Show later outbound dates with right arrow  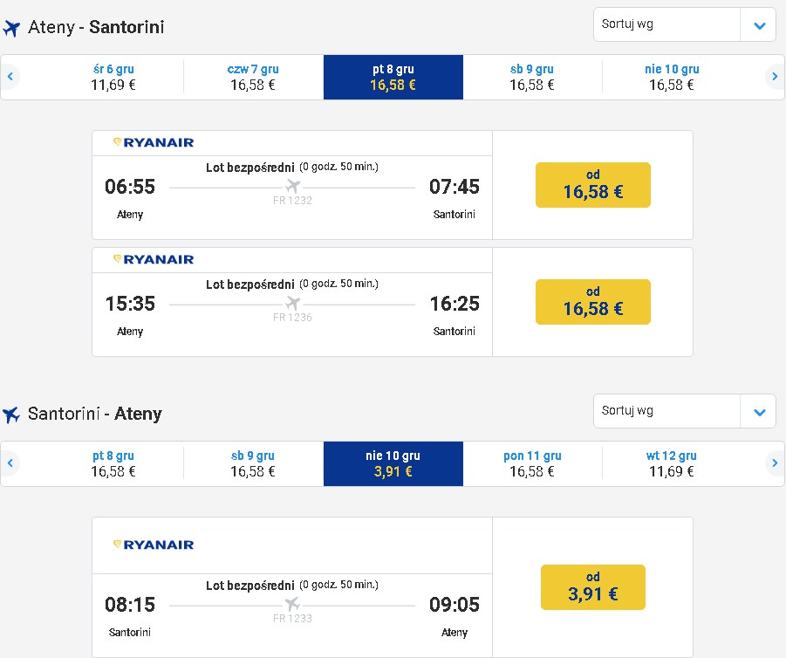point(775,77)
